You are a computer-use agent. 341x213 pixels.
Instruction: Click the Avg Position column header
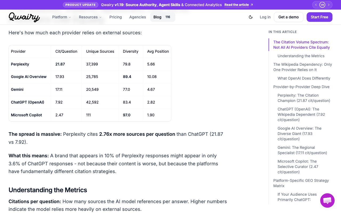click(158, 51)
